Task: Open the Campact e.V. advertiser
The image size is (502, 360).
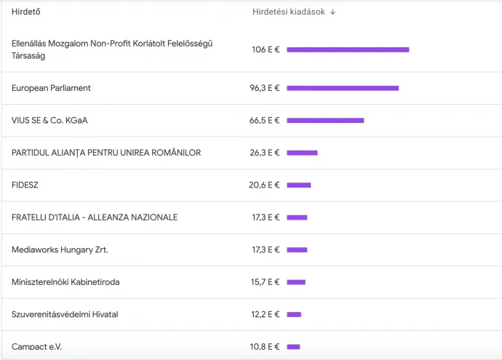Action: (x=36, y=347)
